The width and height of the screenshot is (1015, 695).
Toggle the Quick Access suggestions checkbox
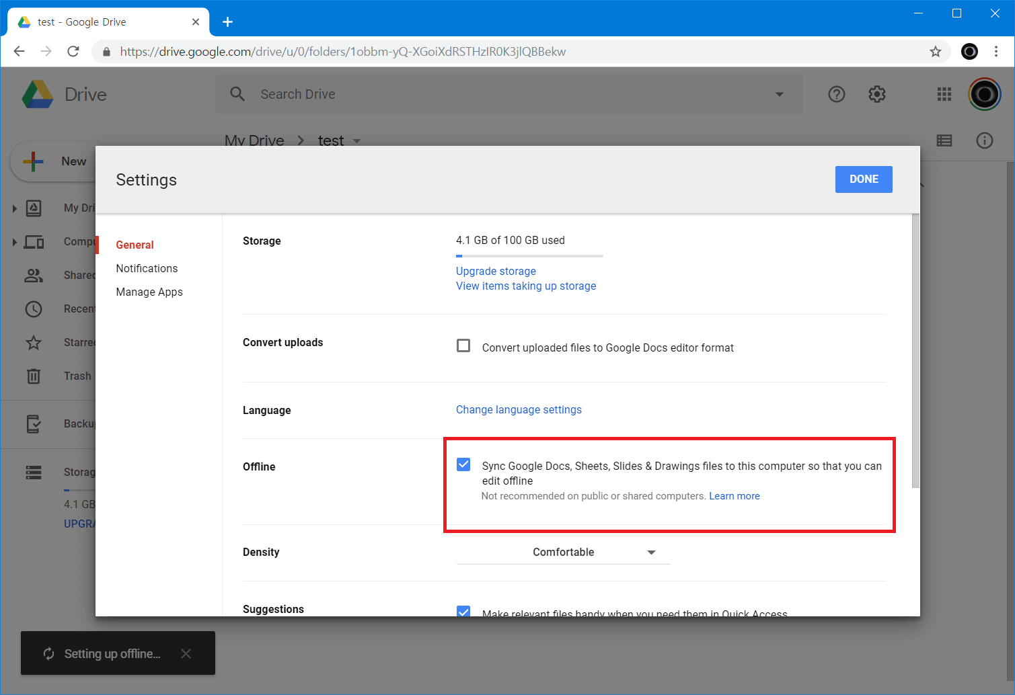pos(463,611)
